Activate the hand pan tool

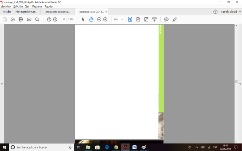(91, 19)
